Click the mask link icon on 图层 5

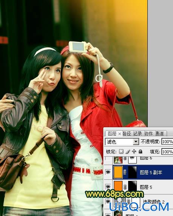(x=125, y=187)
